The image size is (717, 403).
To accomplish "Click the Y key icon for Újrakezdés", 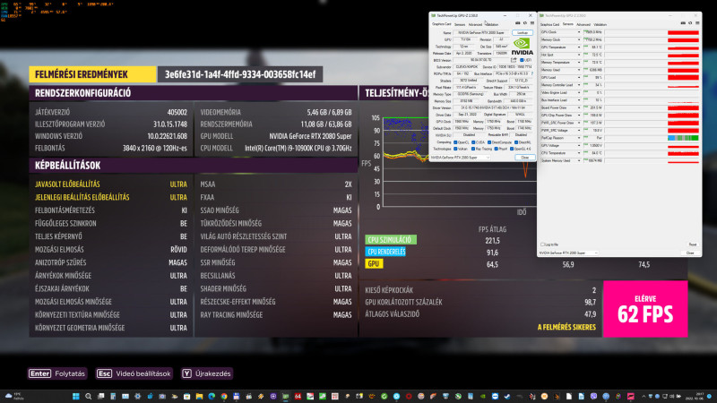I will coord(186,373).
